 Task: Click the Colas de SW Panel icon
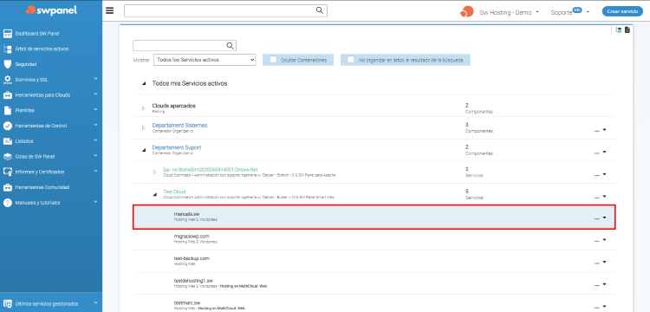coord(7,157)
